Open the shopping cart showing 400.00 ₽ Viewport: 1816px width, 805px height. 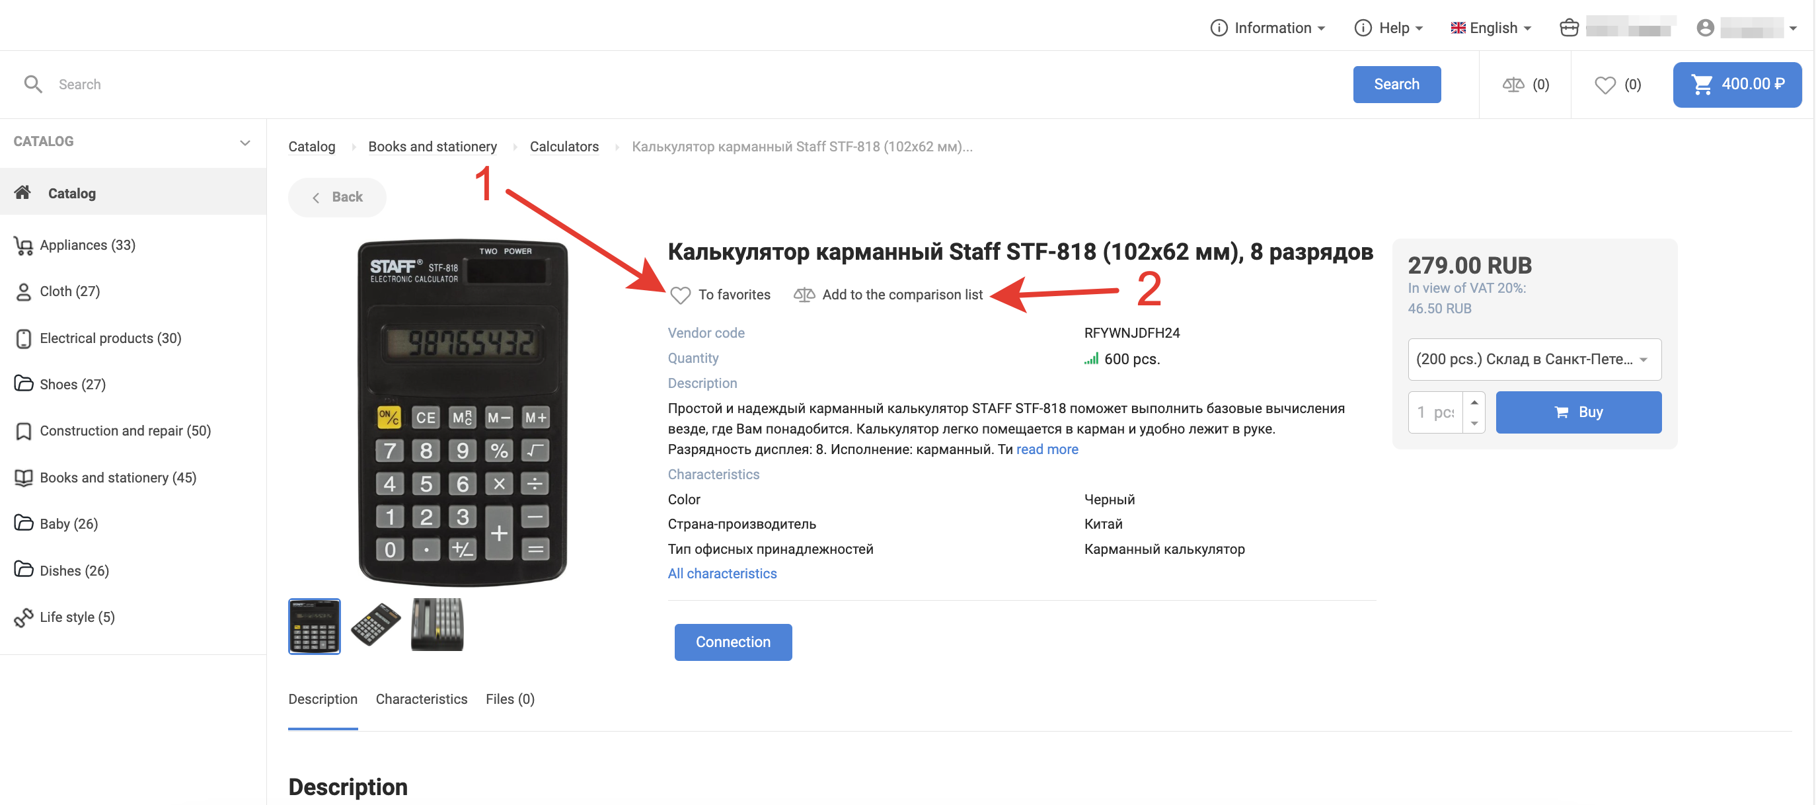(x=1736, y=85)
